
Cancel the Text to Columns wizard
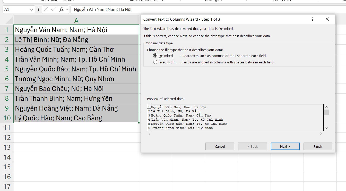click(x=220, y=146)
